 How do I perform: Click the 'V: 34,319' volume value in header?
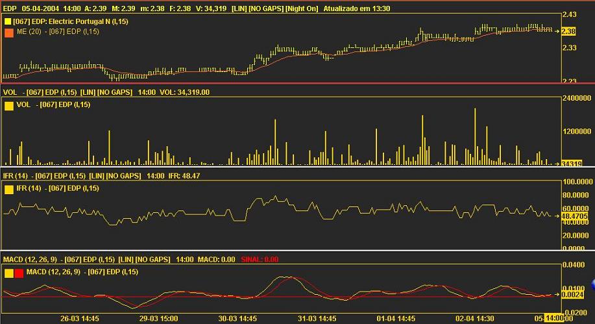tap(212, 8)
